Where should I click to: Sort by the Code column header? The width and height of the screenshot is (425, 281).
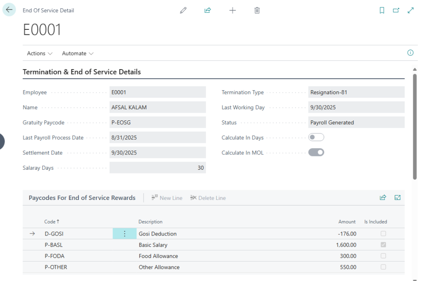pyautogui.click(x=51, y=222)
